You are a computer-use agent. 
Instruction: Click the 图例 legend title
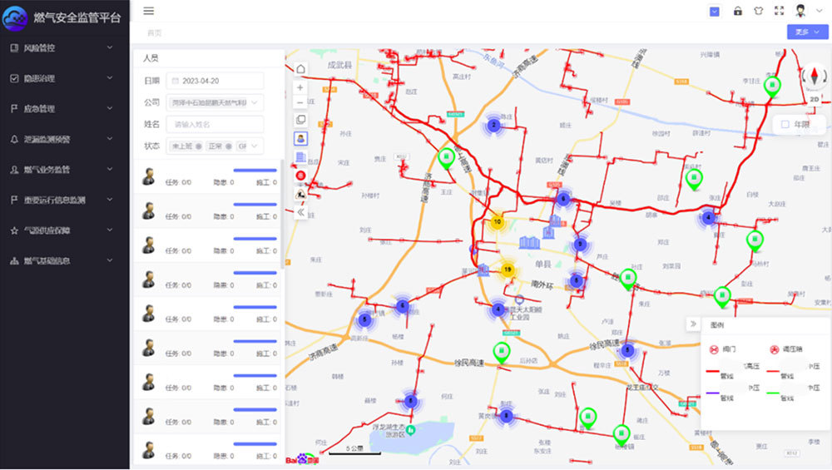coord(717,324)
